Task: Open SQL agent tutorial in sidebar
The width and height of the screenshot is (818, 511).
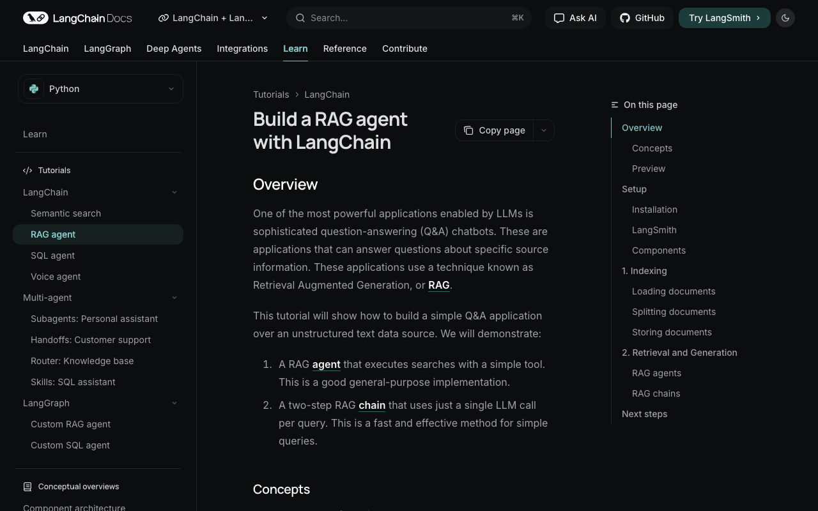Action: 52,256
